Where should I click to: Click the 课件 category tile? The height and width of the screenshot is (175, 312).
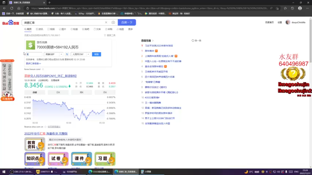pos(82,159)
